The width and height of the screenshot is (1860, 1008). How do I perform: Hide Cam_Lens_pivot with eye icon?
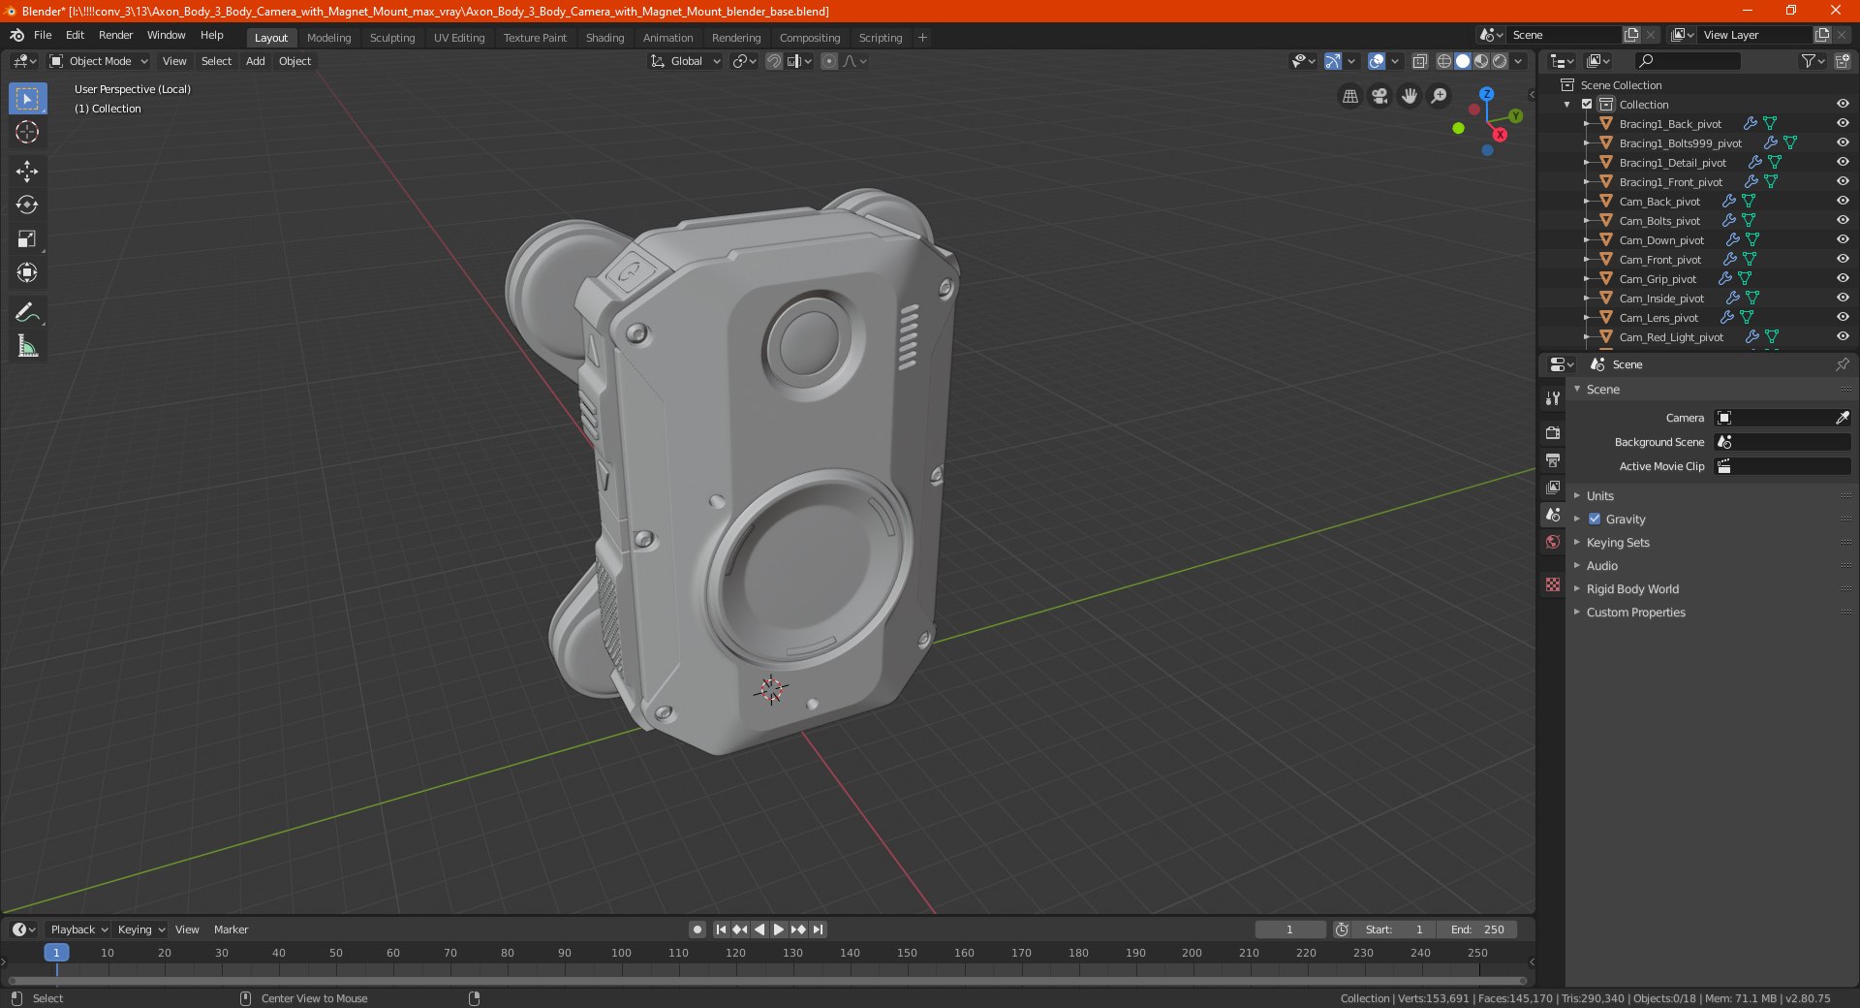pos(1843,317)
